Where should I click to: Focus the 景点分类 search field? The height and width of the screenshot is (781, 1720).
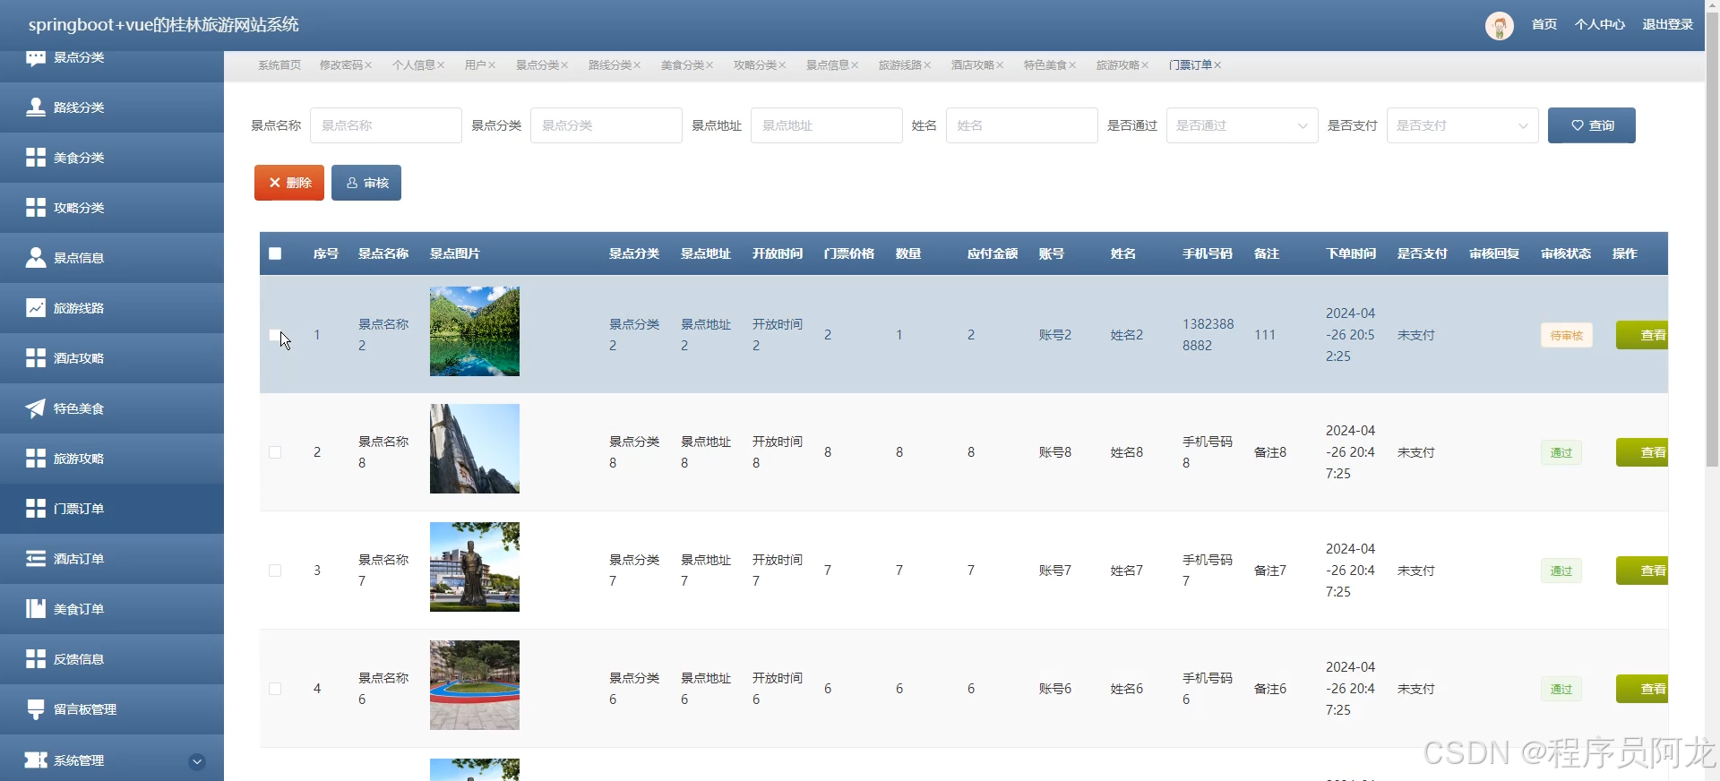click(x=606, y=125)
